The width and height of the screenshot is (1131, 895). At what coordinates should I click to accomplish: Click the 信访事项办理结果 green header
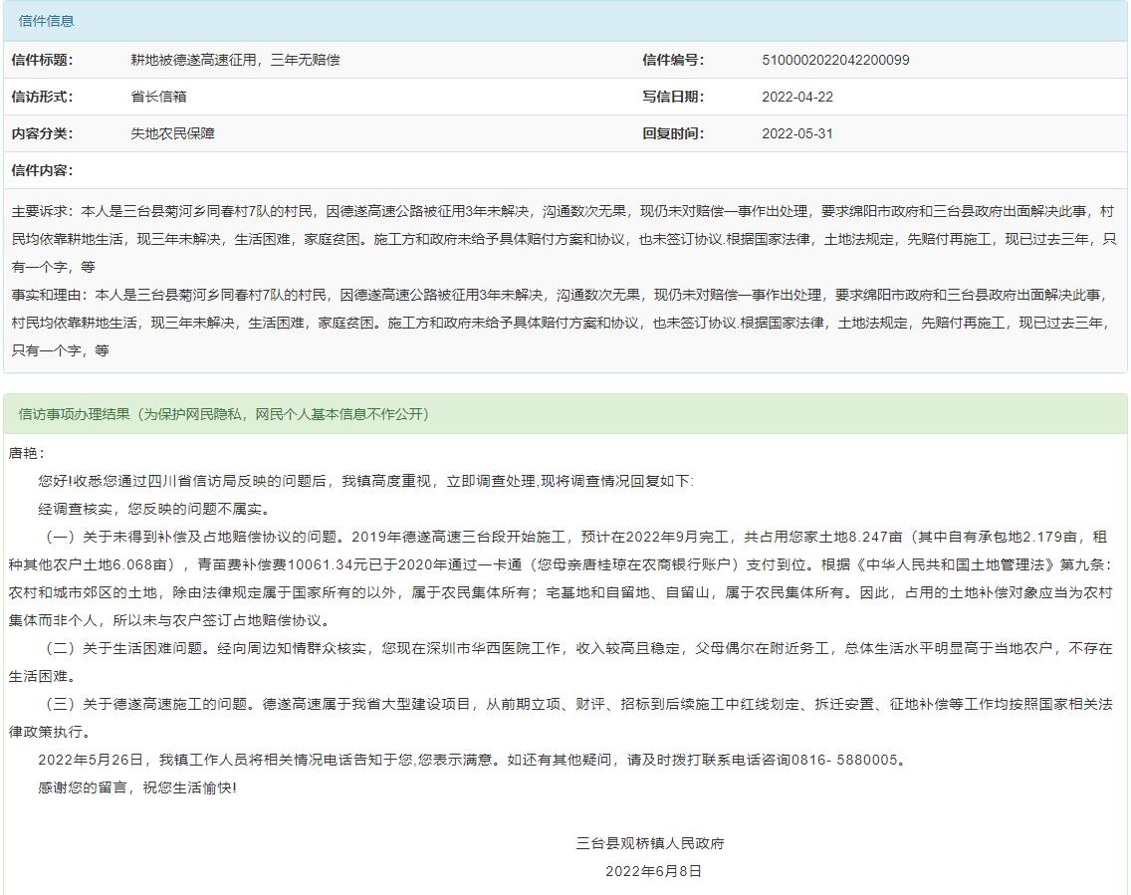(x=565, y=414)
